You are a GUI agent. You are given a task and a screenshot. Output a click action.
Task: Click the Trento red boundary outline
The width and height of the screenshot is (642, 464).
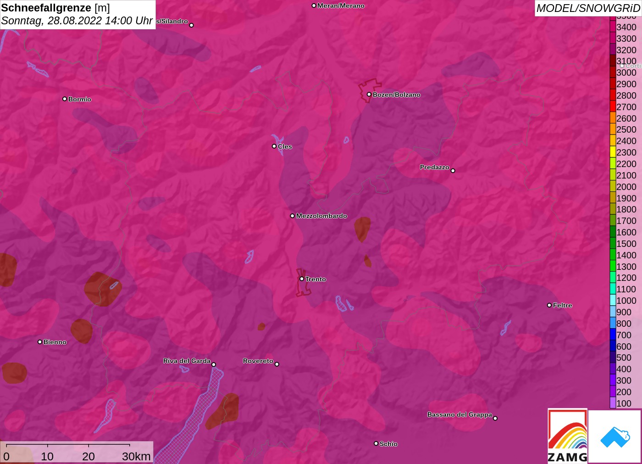coord(303,282)
